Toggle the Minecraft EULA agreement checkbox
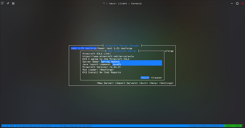 click(x=85, y=59)
